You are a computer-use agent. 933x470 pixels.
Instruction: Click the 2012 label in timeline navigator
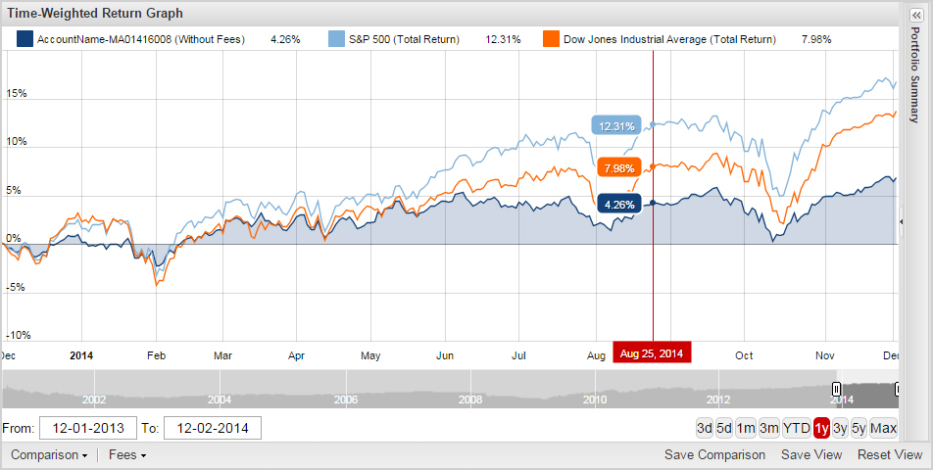click(x=718, y=399)
